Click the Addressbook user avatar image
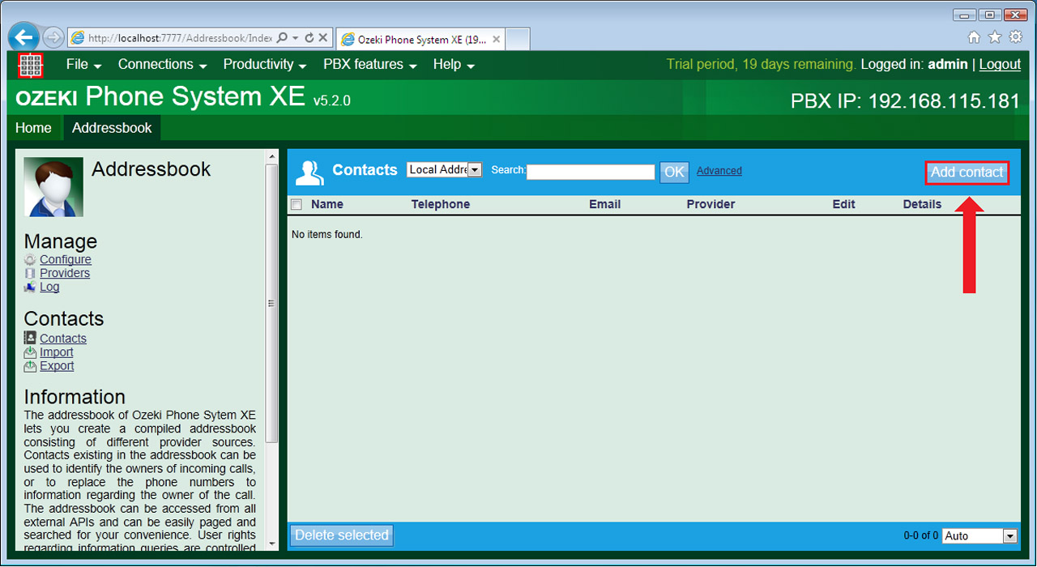1037x567 pixels. point(53,187)
